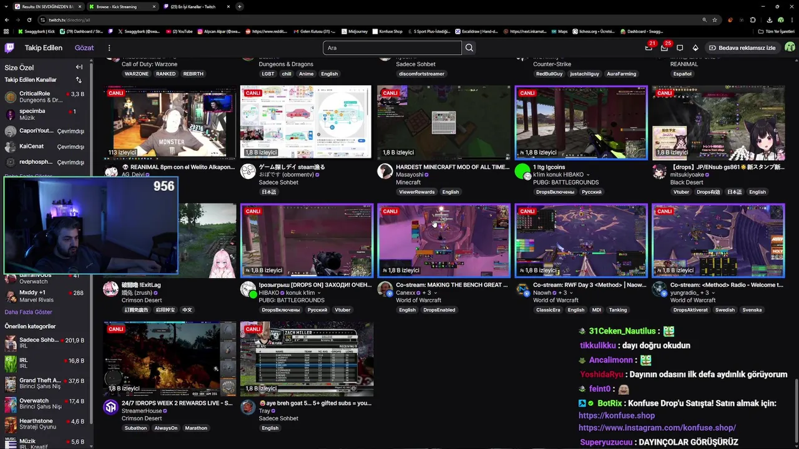Open Tray channel avatar
The image size is (799, 449).
(248, 407)
